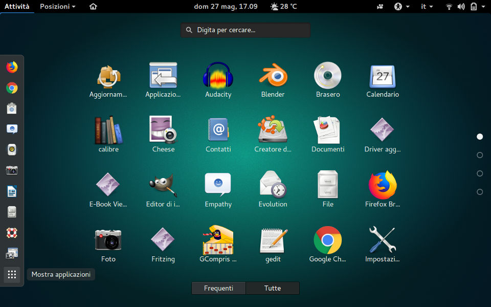Image resolution: width=491 pixels, height=307 pixels.
Task: Click the file cabinet icon in the dock
Action: point(12,212)
